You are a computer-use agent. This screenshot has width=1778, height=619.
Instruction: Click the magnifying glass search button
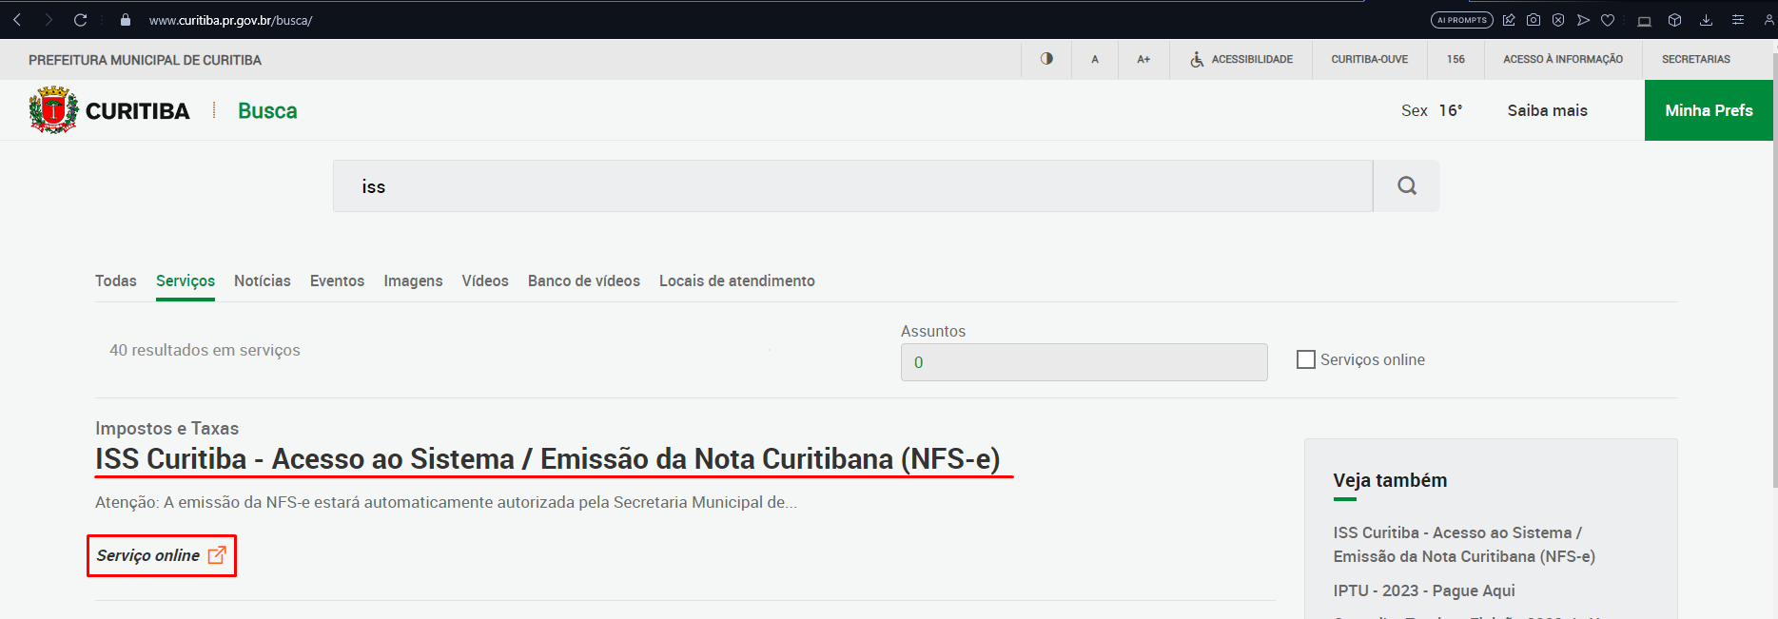click(x=1406, y=186)
